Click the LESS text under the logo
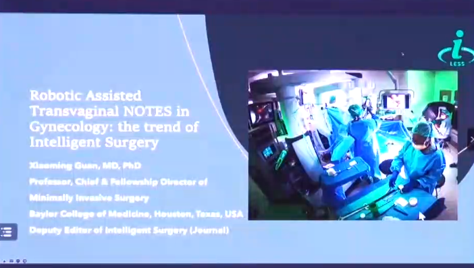The height and width of the screenshot is (268, 474). pyautogui.click(x=457, y=63)
